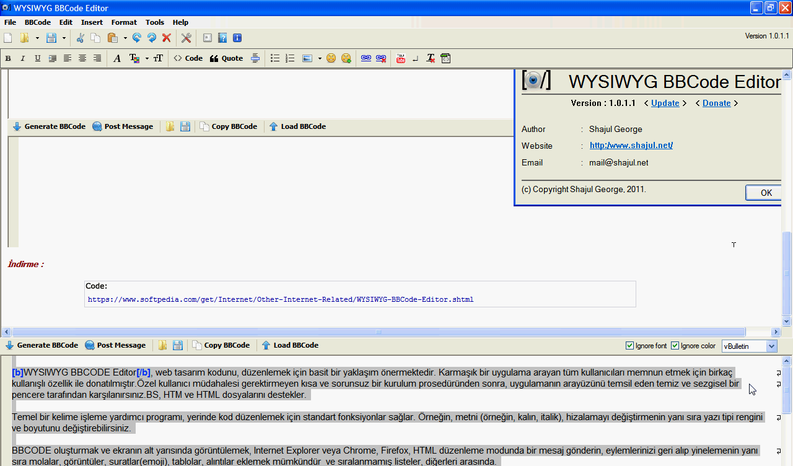The width and height of the screenshot is (793, 466).
Task: Open the File menu
Action: (10, 22)
